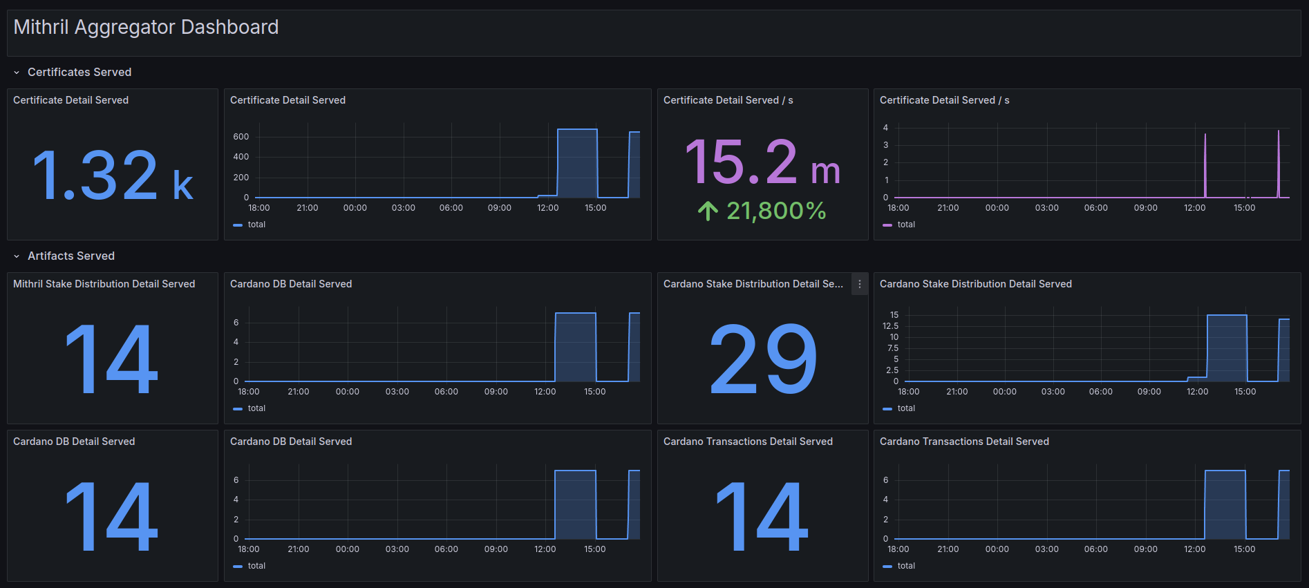Screen dimensions: 1309x588
Task: Click the green upward trend arrow
Action: click(708, 211)
